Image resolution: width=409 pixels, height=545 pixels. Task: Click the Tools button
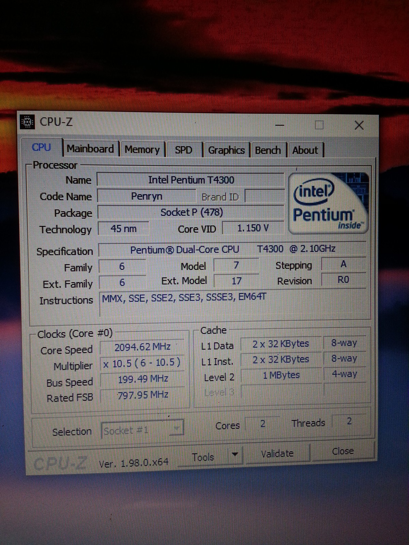coord(203,457)
